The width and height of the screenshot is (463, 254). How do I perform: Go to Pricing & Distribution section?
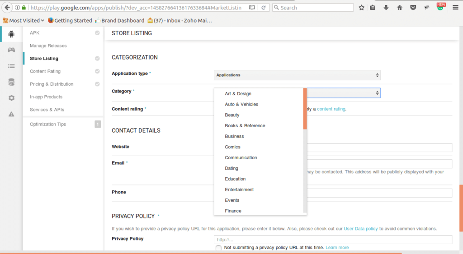51,84
